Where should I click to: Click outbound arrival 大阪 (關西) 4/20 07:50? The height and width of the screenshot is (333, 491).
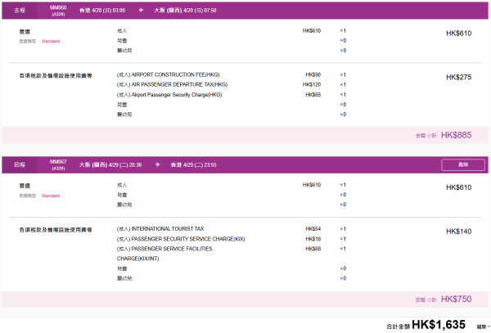[185, 11]
